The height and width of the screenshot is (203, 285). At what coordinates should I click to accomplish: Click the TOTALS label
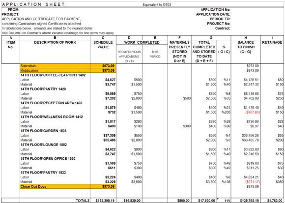pyautogui.click(x=83, y=201)
